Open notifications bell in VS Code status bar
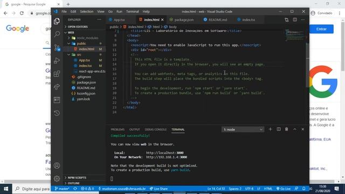Image resolution: width=345 pixels, height=194 pixels. point(304,189)
